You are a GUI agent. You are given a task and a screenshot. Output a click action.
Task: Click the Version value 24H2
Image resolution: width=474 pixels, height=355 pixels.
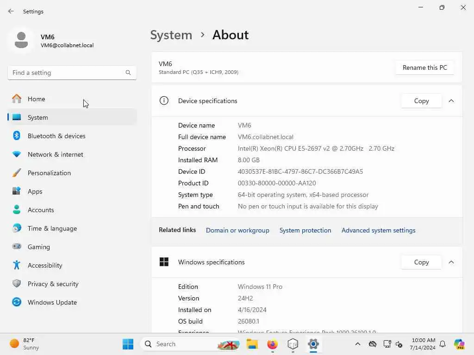pos(245,298)
